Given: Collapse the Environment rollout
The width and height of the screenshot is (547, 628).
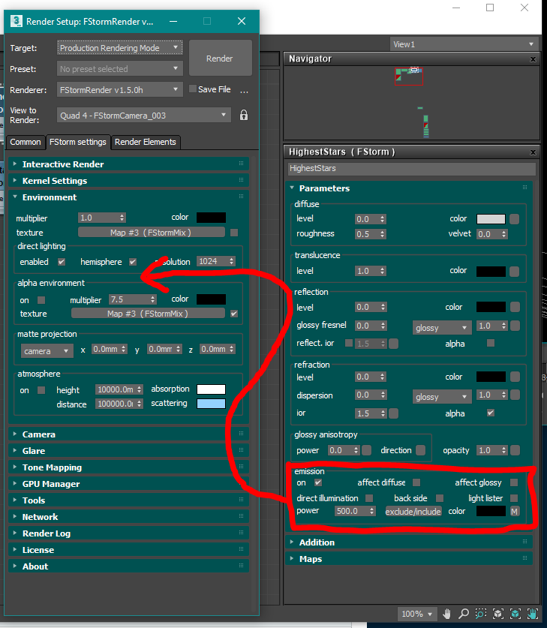Looking at the screenshot, I should coord(128,197).
